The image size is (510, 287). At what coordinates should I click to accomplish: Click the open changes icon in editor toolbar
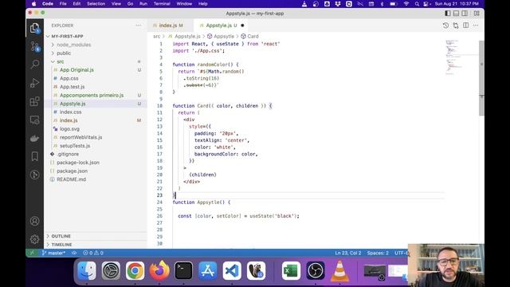pyautogui.click(x=456, y=26)
